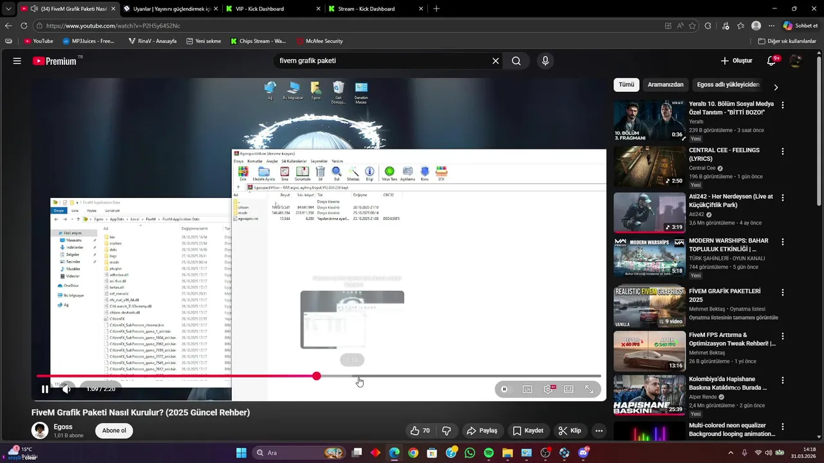Share the video with Paylaş
824x463 pixels.
[482, 431]
